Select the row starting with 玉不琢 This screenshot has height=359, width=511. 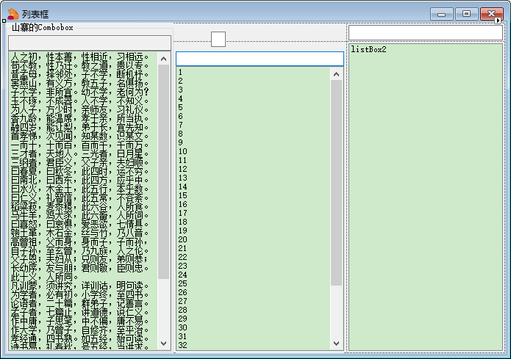pos(83,101)
